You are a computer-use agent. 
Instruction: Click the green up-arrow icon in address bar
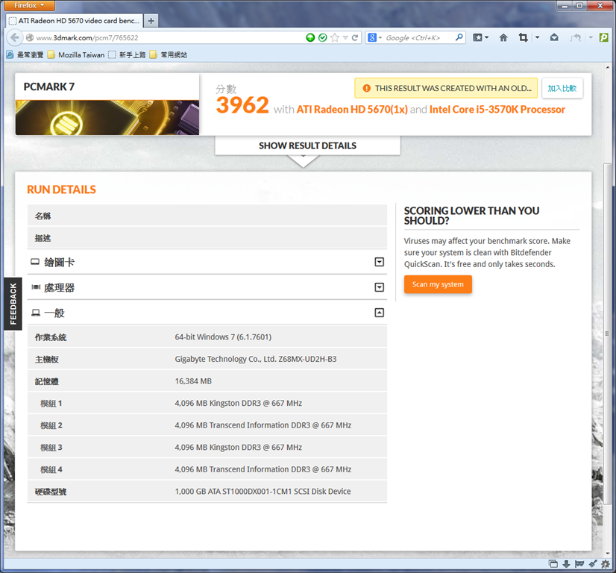310,38
